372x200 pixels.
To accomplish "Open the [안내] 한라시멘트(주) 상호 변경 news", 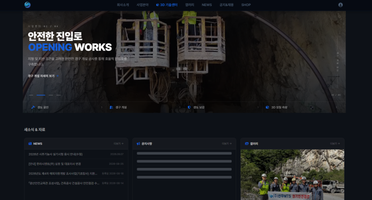I will (76, 164).
